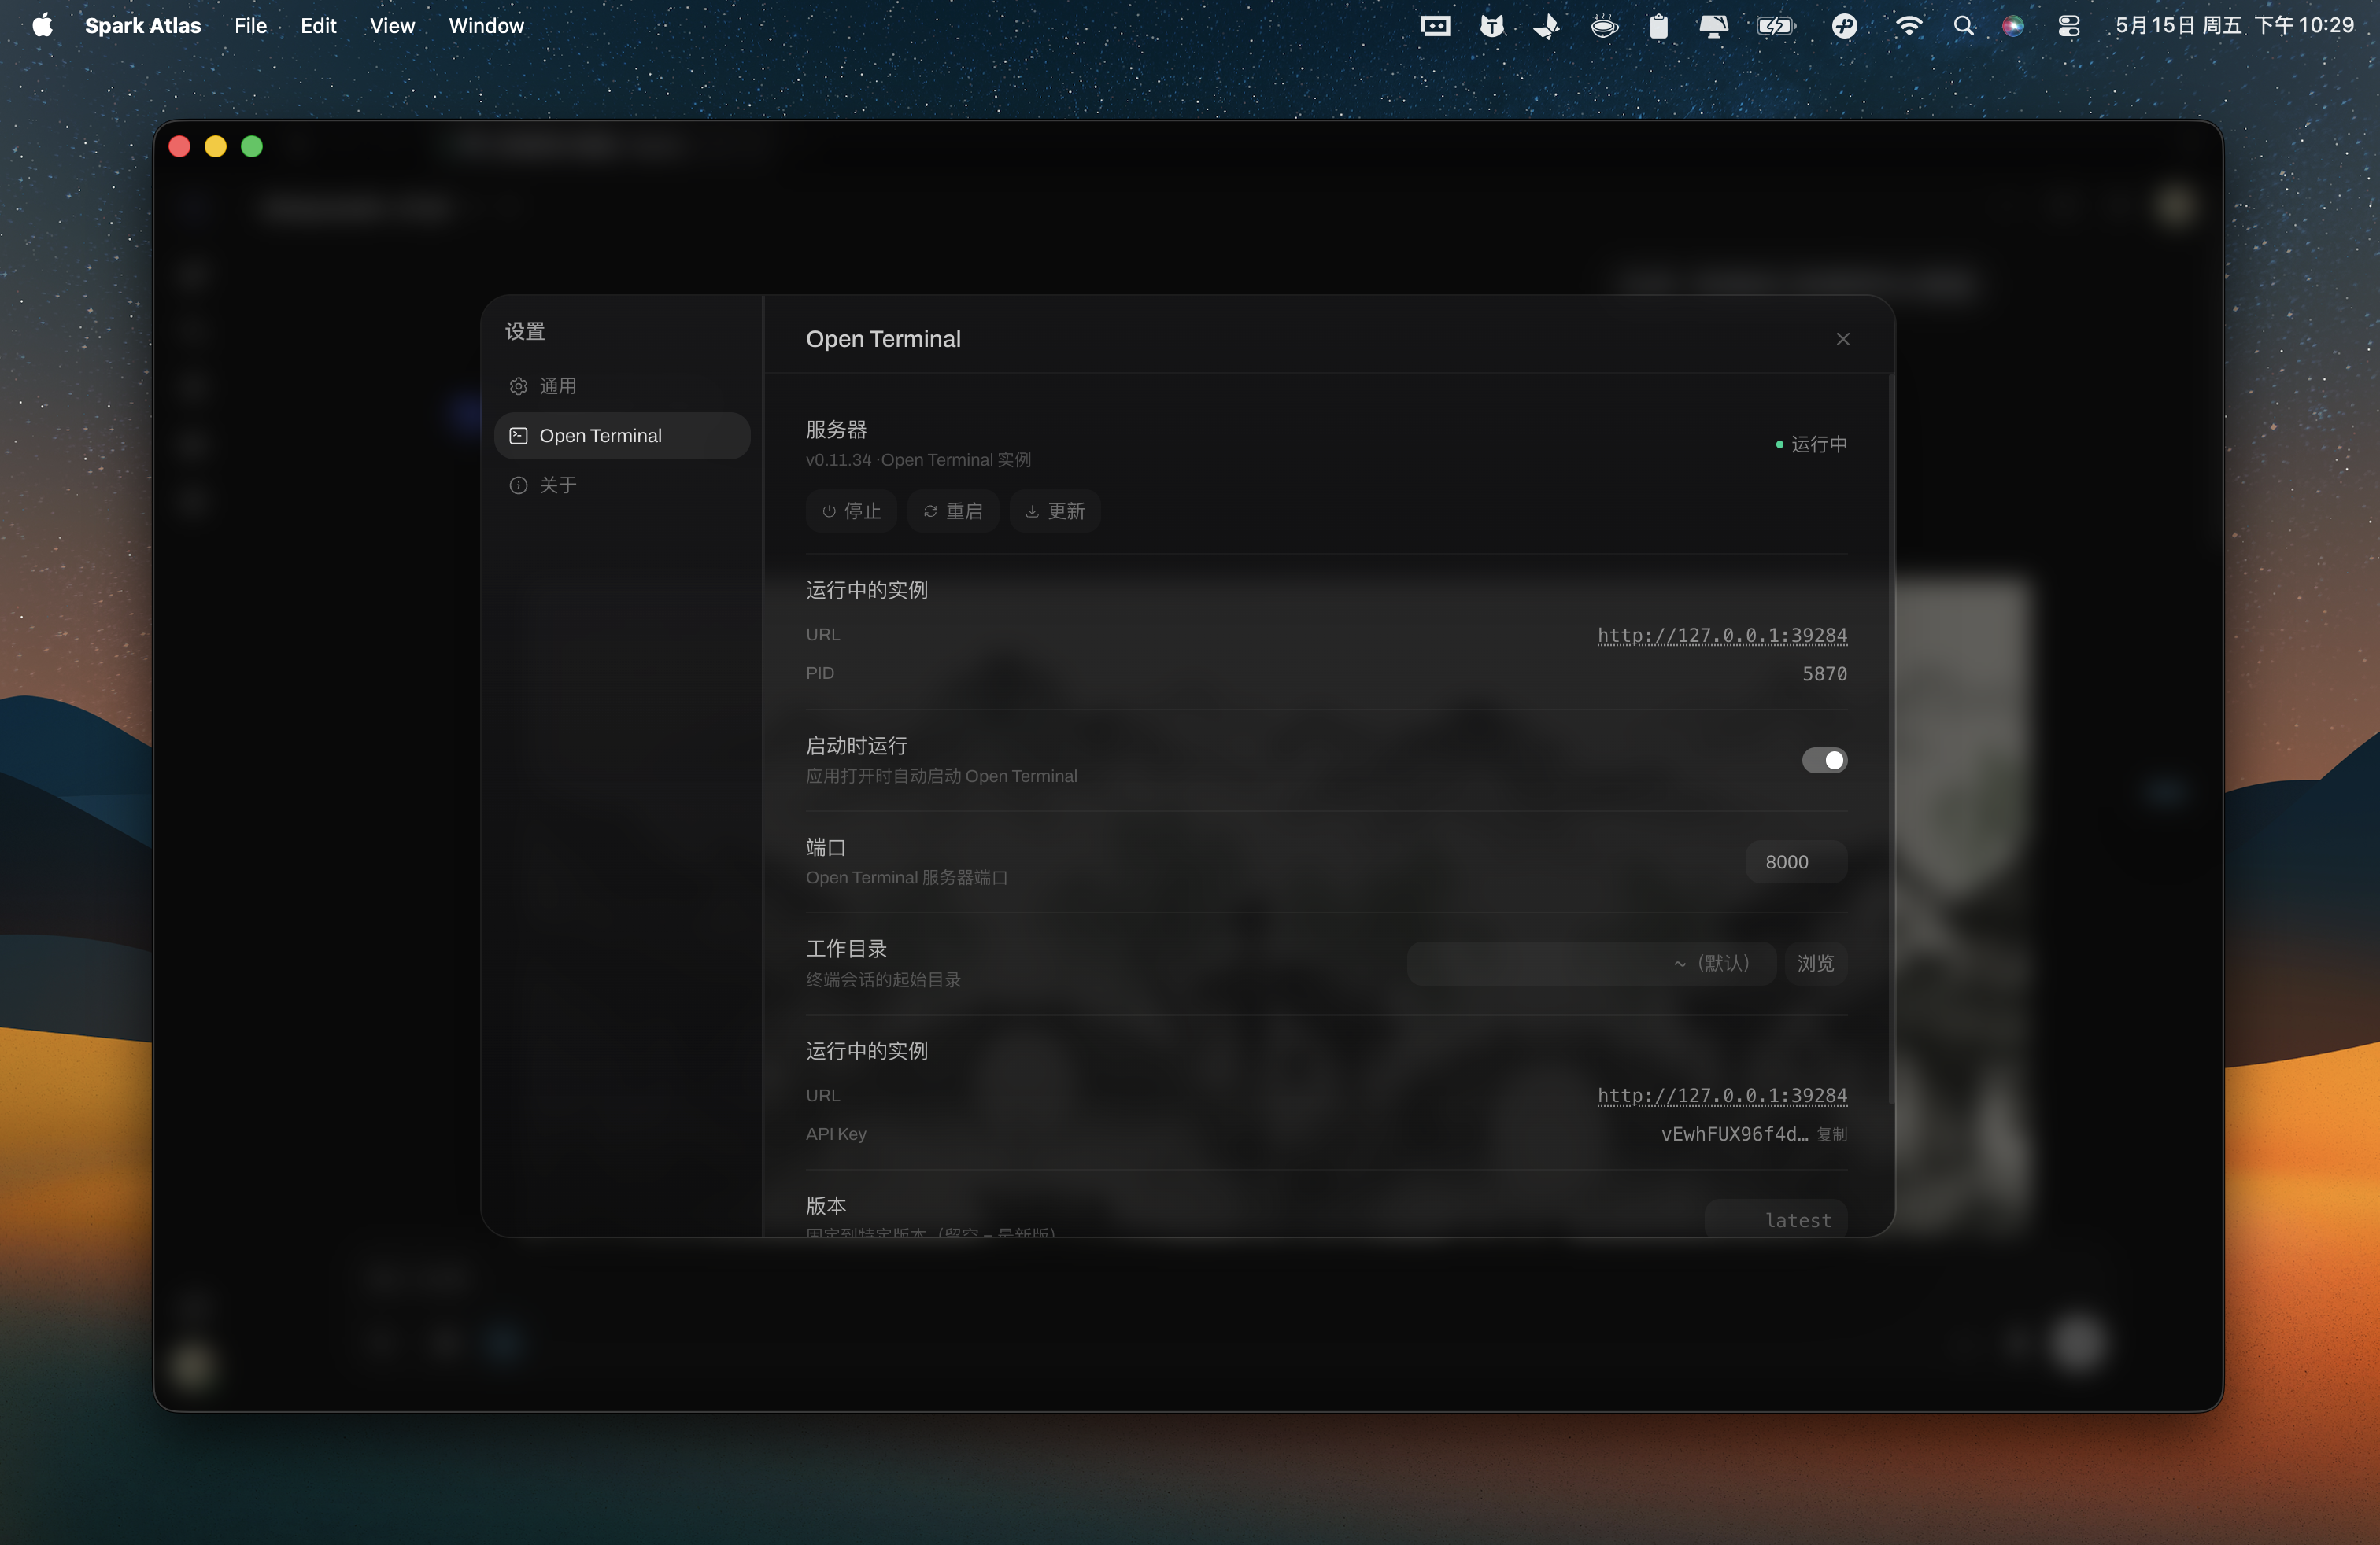The width and height of the screenshot is (2380, 1545).
Task: Open the Window menu
Action: pyautogui.click(x=486, y=26)
